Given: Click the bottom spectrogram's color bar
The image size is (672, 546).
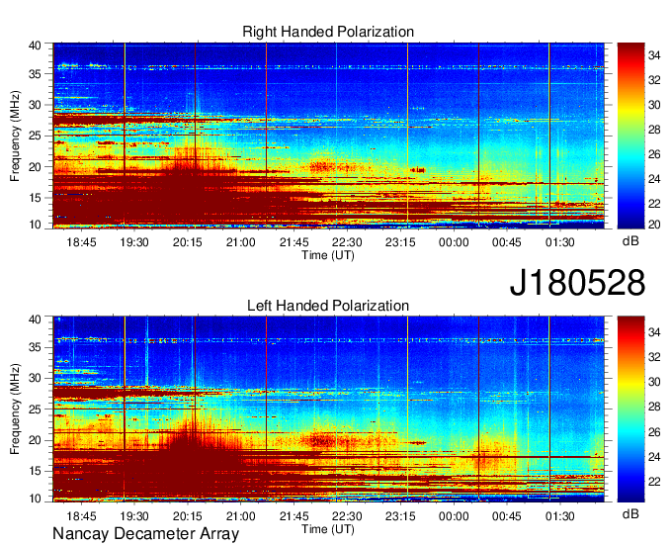Looking at the screenshot, I should (x=630, y=409).
